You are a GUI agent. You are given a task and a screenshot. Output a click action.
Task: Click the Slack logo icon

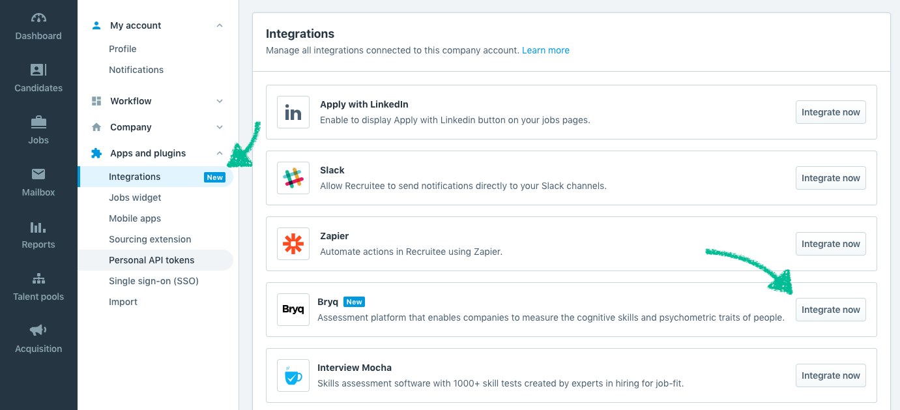293,179
